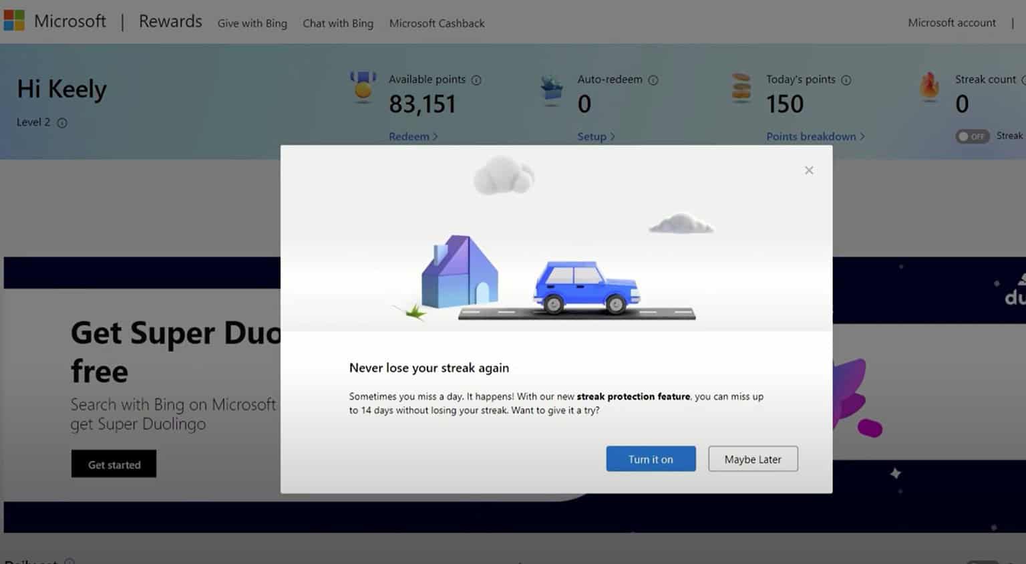The height and width of the screenshot is (564, 1026).
Task: Open the info icon beside Available points
Action: coord(476,80)
